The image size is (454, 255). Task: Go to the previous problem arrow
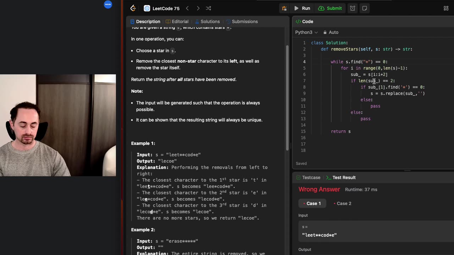pos(187,8)
